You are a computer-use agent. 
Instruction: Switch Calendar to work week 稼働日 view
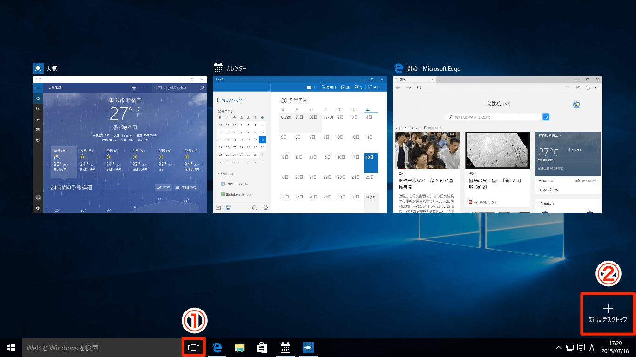329,87
